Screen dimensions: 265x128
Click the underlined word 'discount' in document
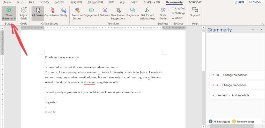coord(89,82)
